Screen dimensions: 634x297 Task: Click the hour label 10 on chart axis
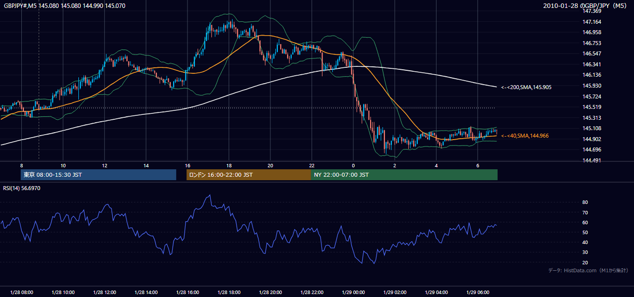(x=63, y=165)
